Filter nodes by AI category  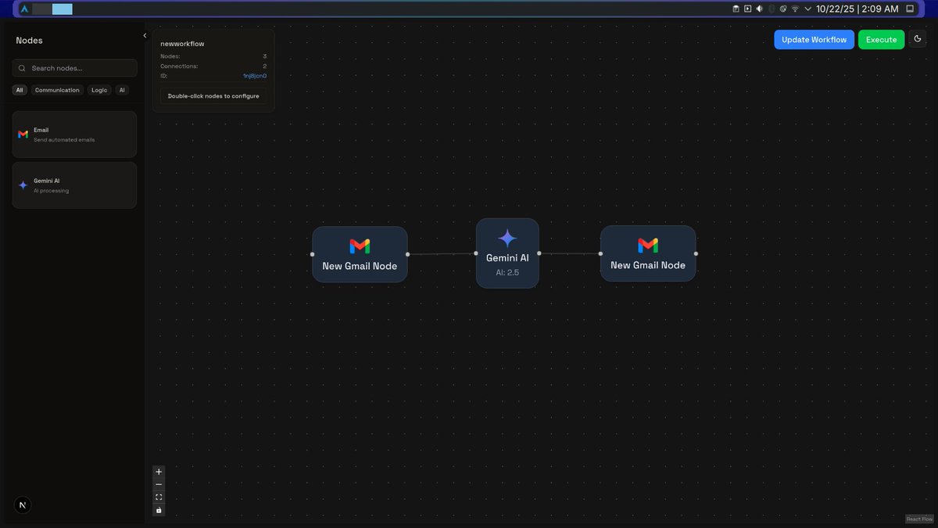[122, 90]
